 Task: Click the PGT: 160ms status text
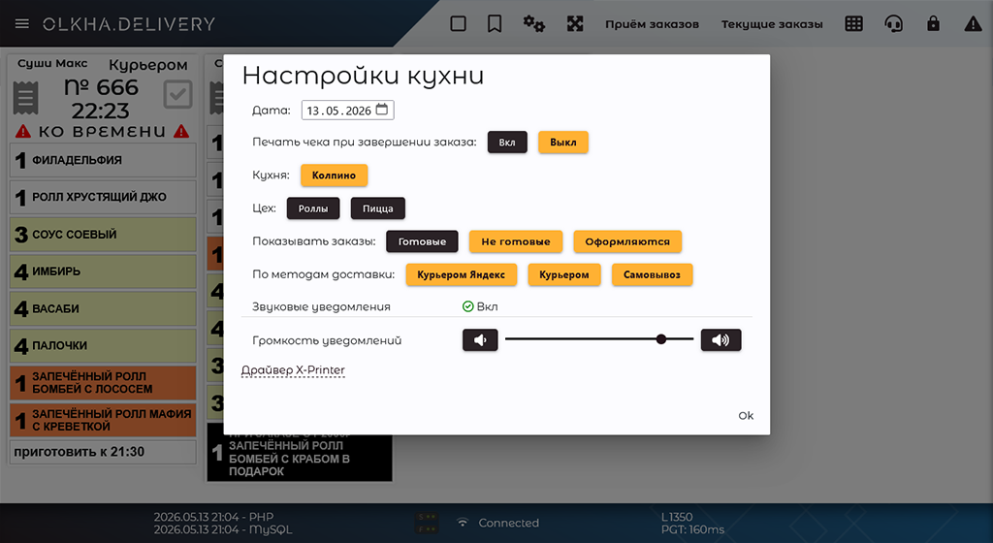point(692,529)
